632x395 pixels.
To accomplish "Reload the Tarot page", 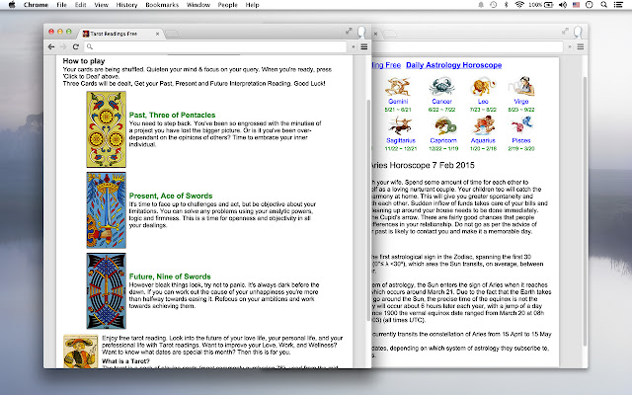I will (x=75, y=46).
